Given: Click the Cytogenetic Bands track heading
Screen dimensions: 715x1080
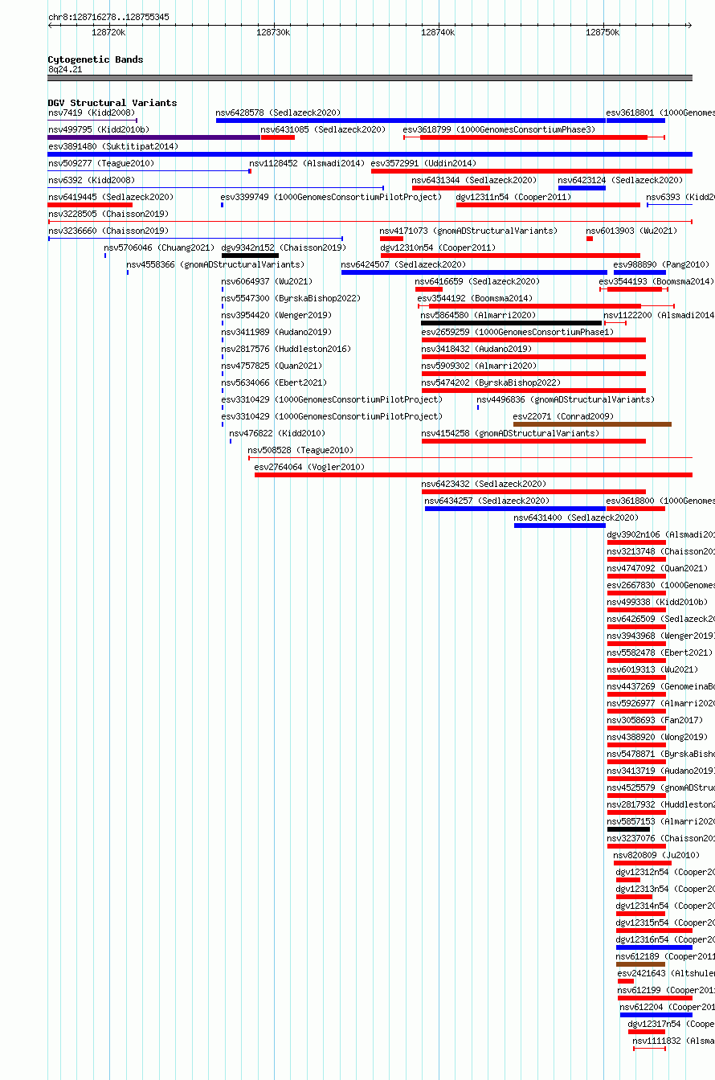Looking at the screenshot, I should coord(96,59).
